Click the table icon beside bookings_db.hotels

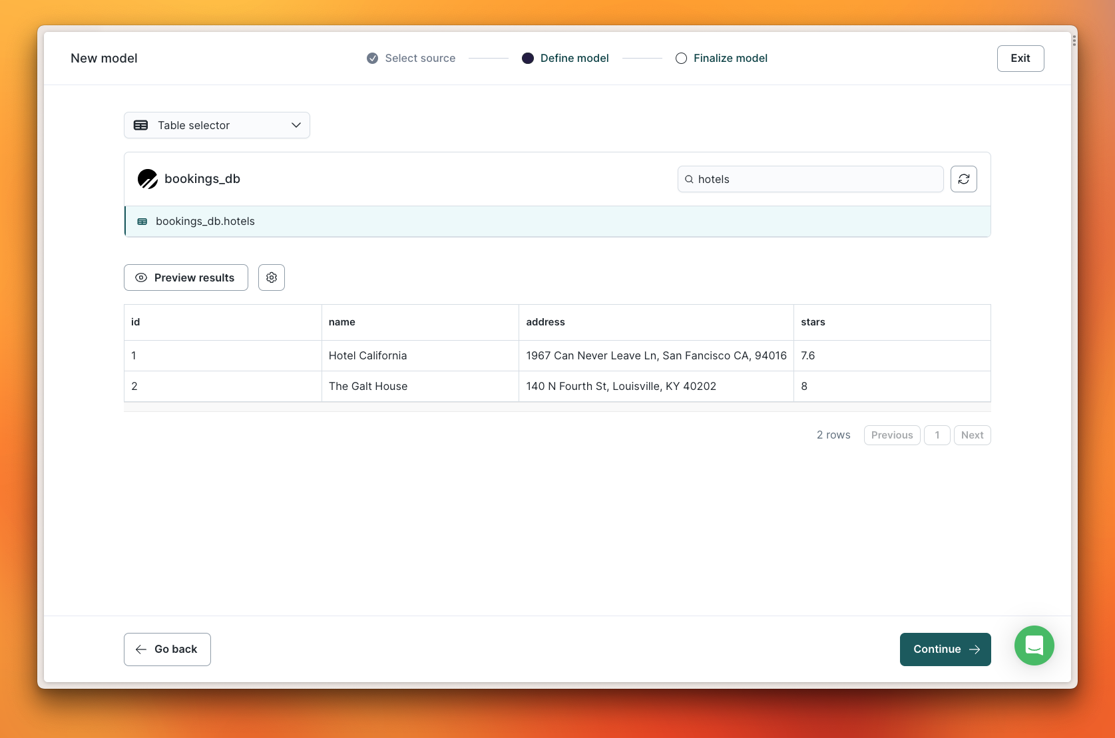[x=142, y=221]
